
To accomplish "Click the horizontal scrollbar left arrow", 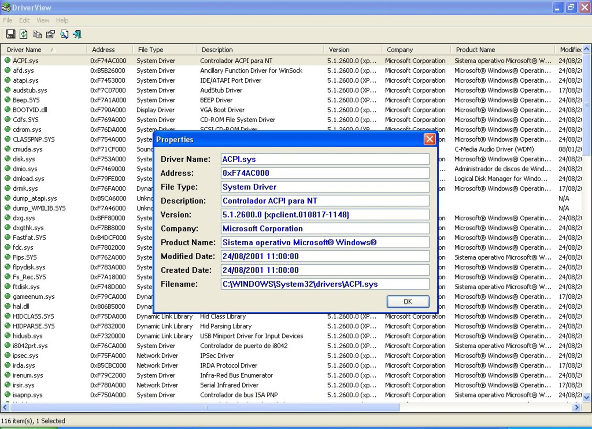I will (4, 407).
